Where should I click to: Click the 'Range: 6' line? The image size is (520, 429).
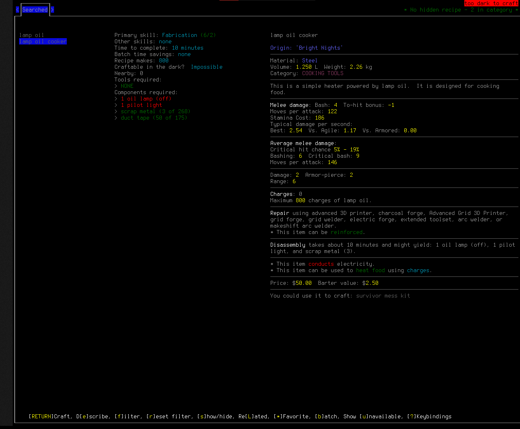point(283,181)
